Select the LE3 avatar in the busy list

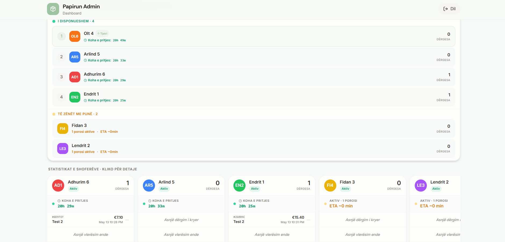pos(63,149)
